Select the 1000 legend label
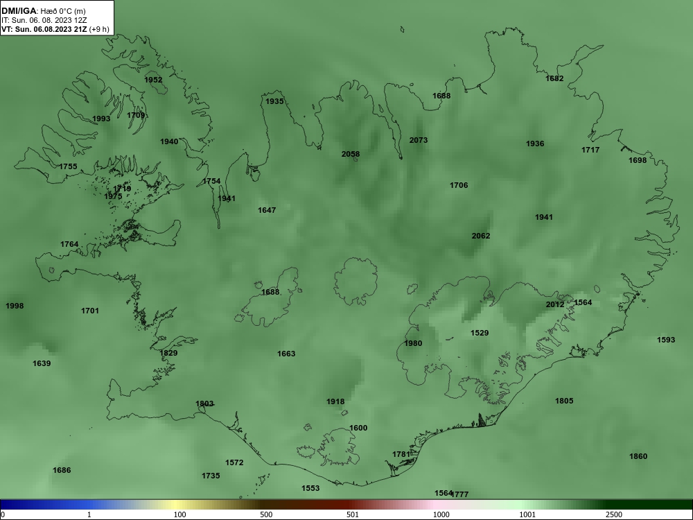693x520 pixels. tap(441, 514)
